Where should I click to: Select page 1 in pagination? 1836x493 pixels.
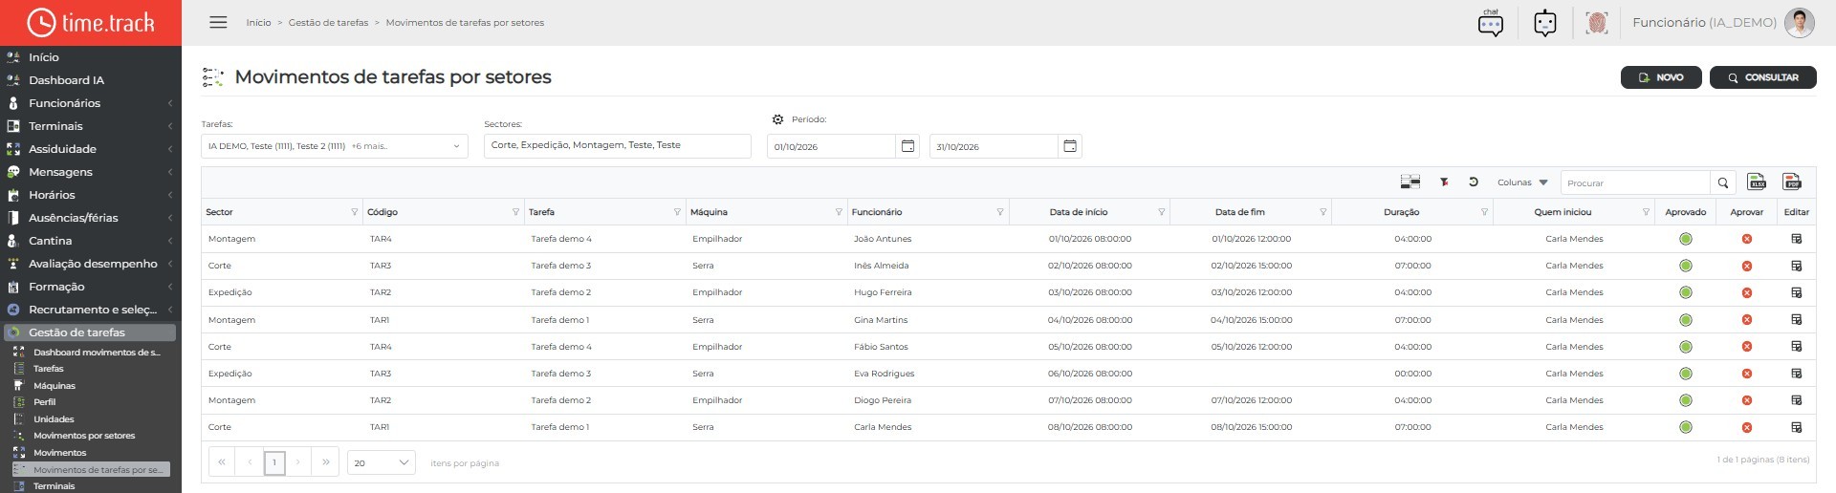274,462
